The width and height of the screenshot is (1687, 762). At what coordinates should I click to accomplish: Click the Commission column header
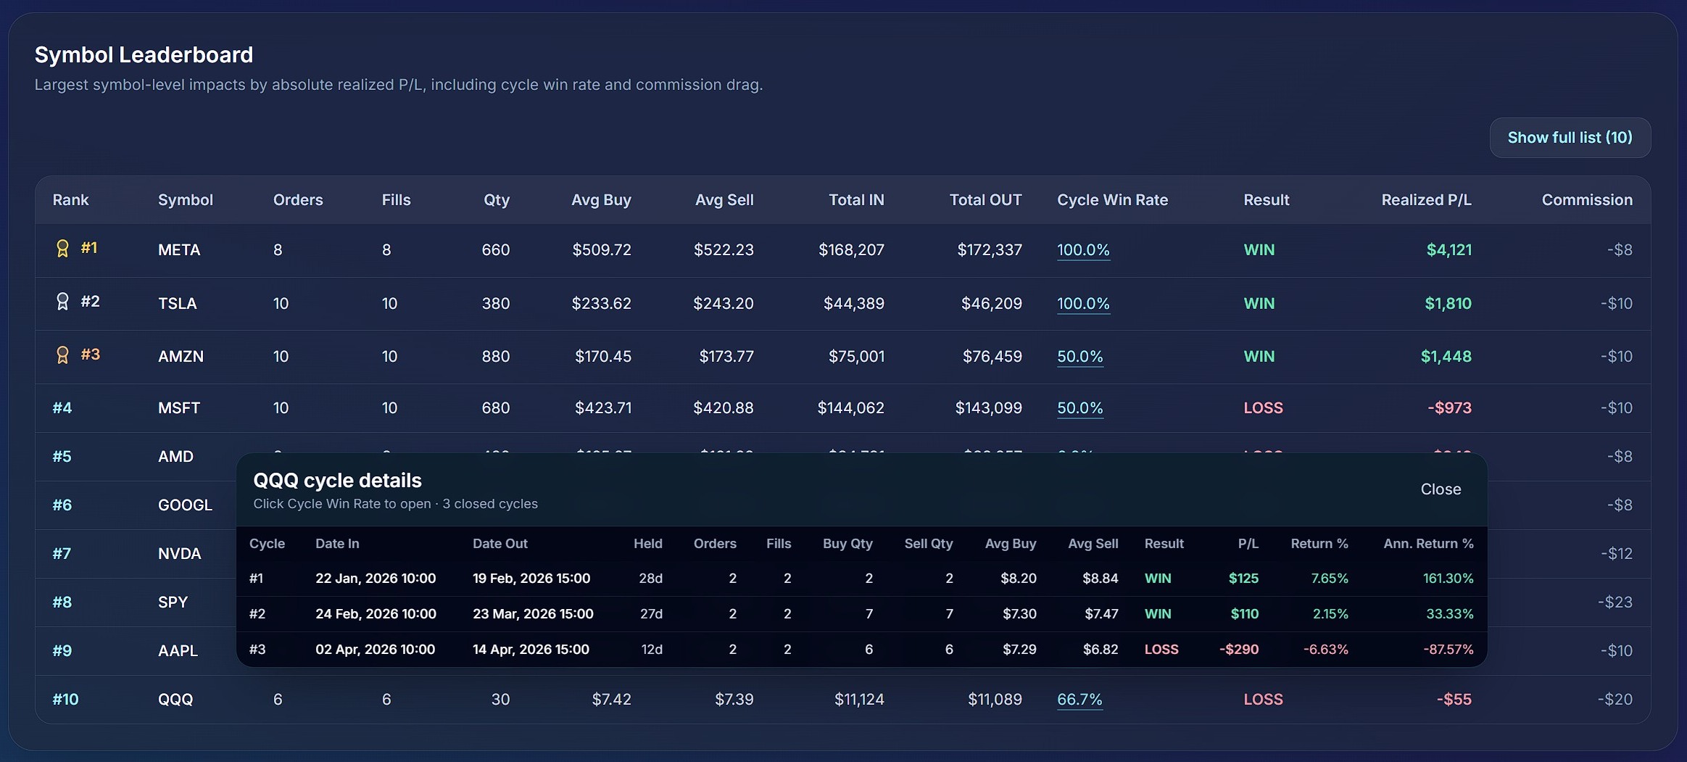[1587, 200]
